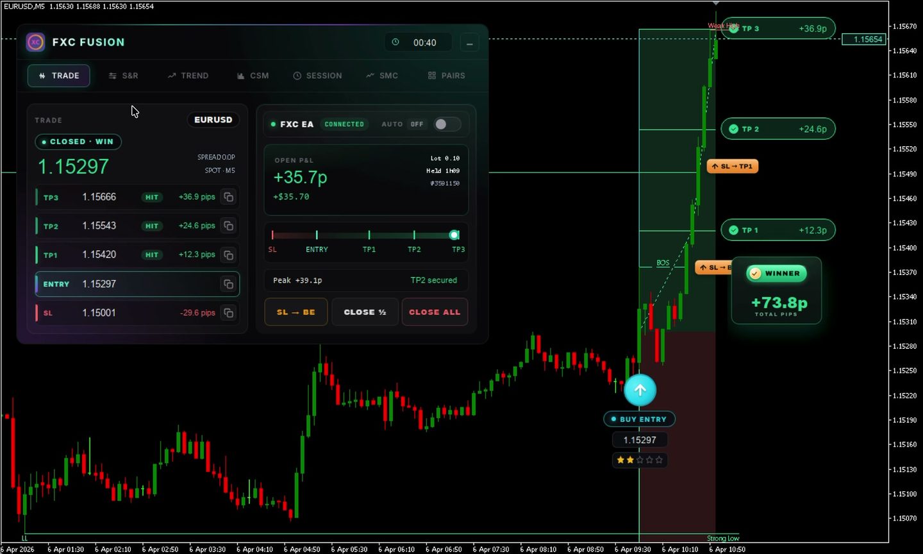
Task: Open the TRADE tab
Action: [x=58, y=76]
